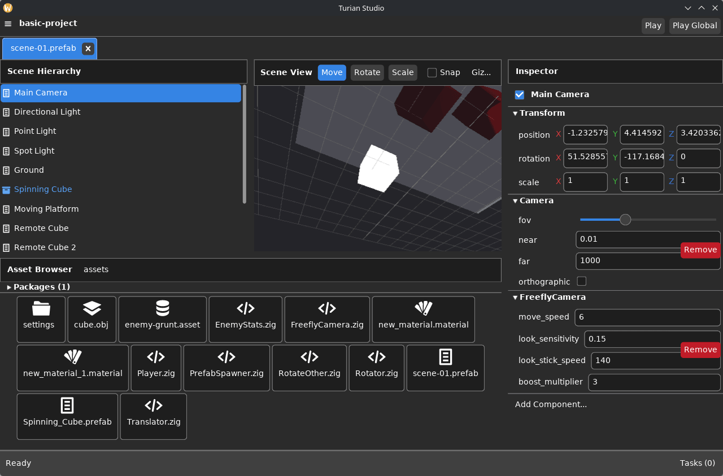
Task: Select the Spinning_Cube.prefab document icon
Action: (x=67, y=405)
